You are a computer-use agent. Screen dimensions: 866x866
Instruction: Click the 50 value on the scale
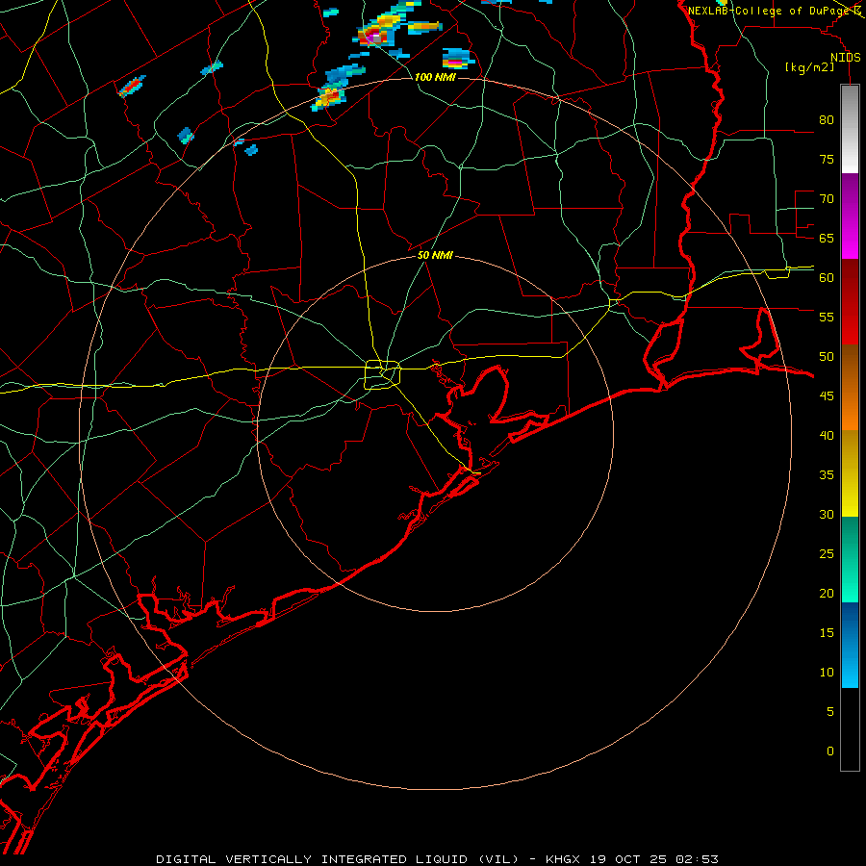[827, 357]
